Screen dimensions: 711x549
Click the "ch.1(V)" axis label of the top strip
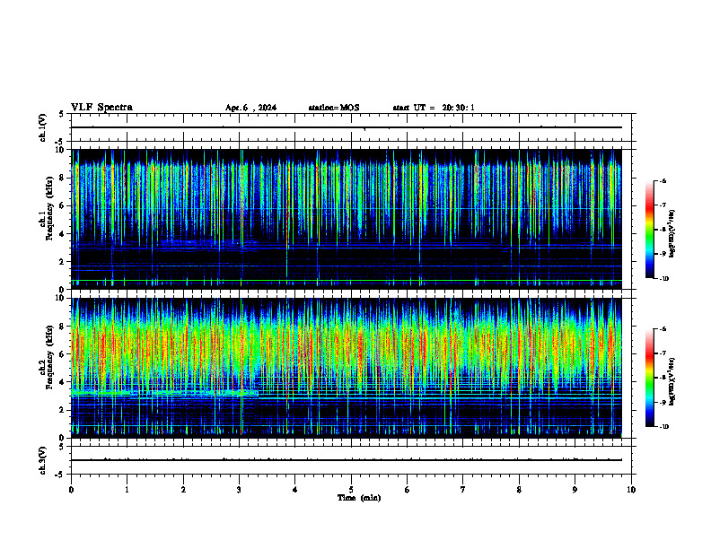[42, 127]
